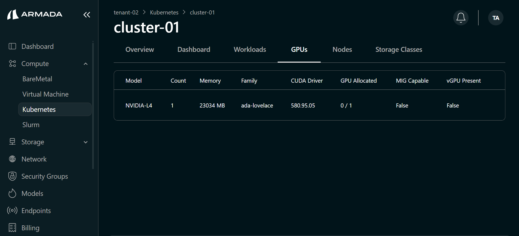This screenshot has width=519, height=236.
Task: Click the 580.95.05 driver cell
Action: pyautogui.click(x=303, y=105)
